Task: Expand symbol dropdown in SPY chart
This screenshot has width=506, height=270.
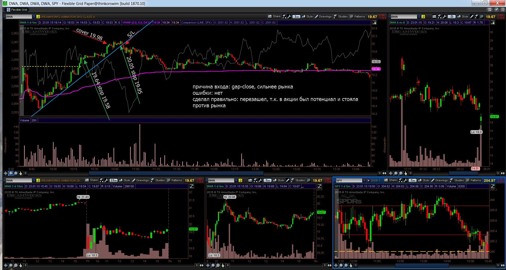Action: 364,180
